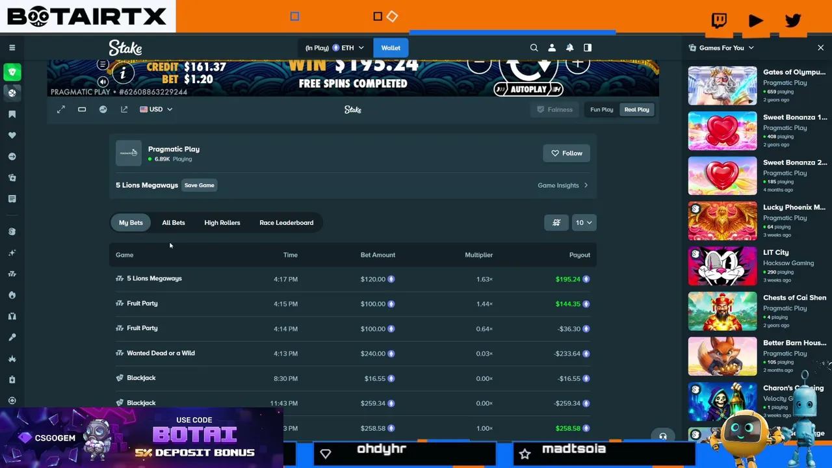Toggle the ghost mode icon button
The width and height of the screenshot is (832, 468).
coord(556,222)
